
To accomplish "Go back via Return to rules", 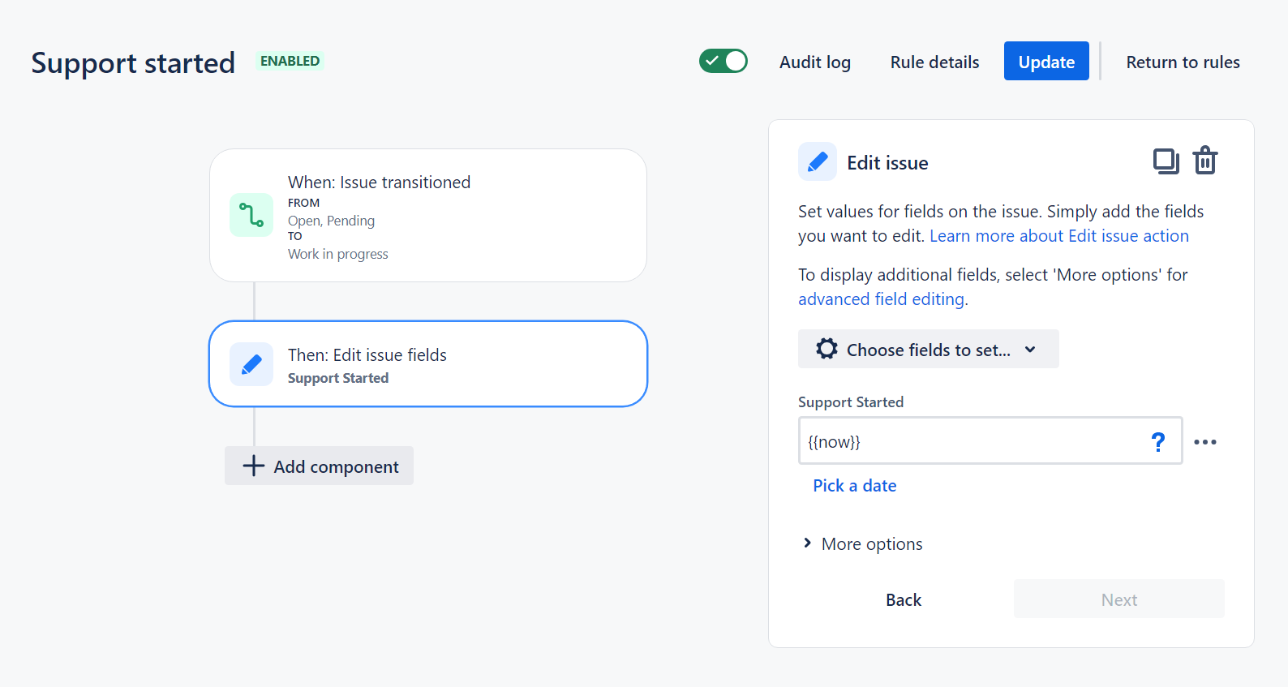I will 1183,62.
